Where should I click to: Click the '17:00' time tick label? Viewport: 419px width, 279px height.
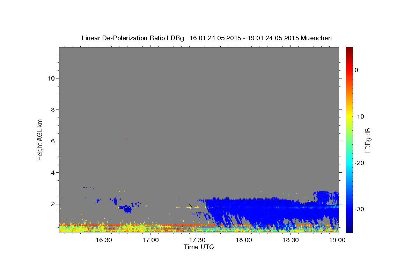pyautogui.click(x=150, y=240)
